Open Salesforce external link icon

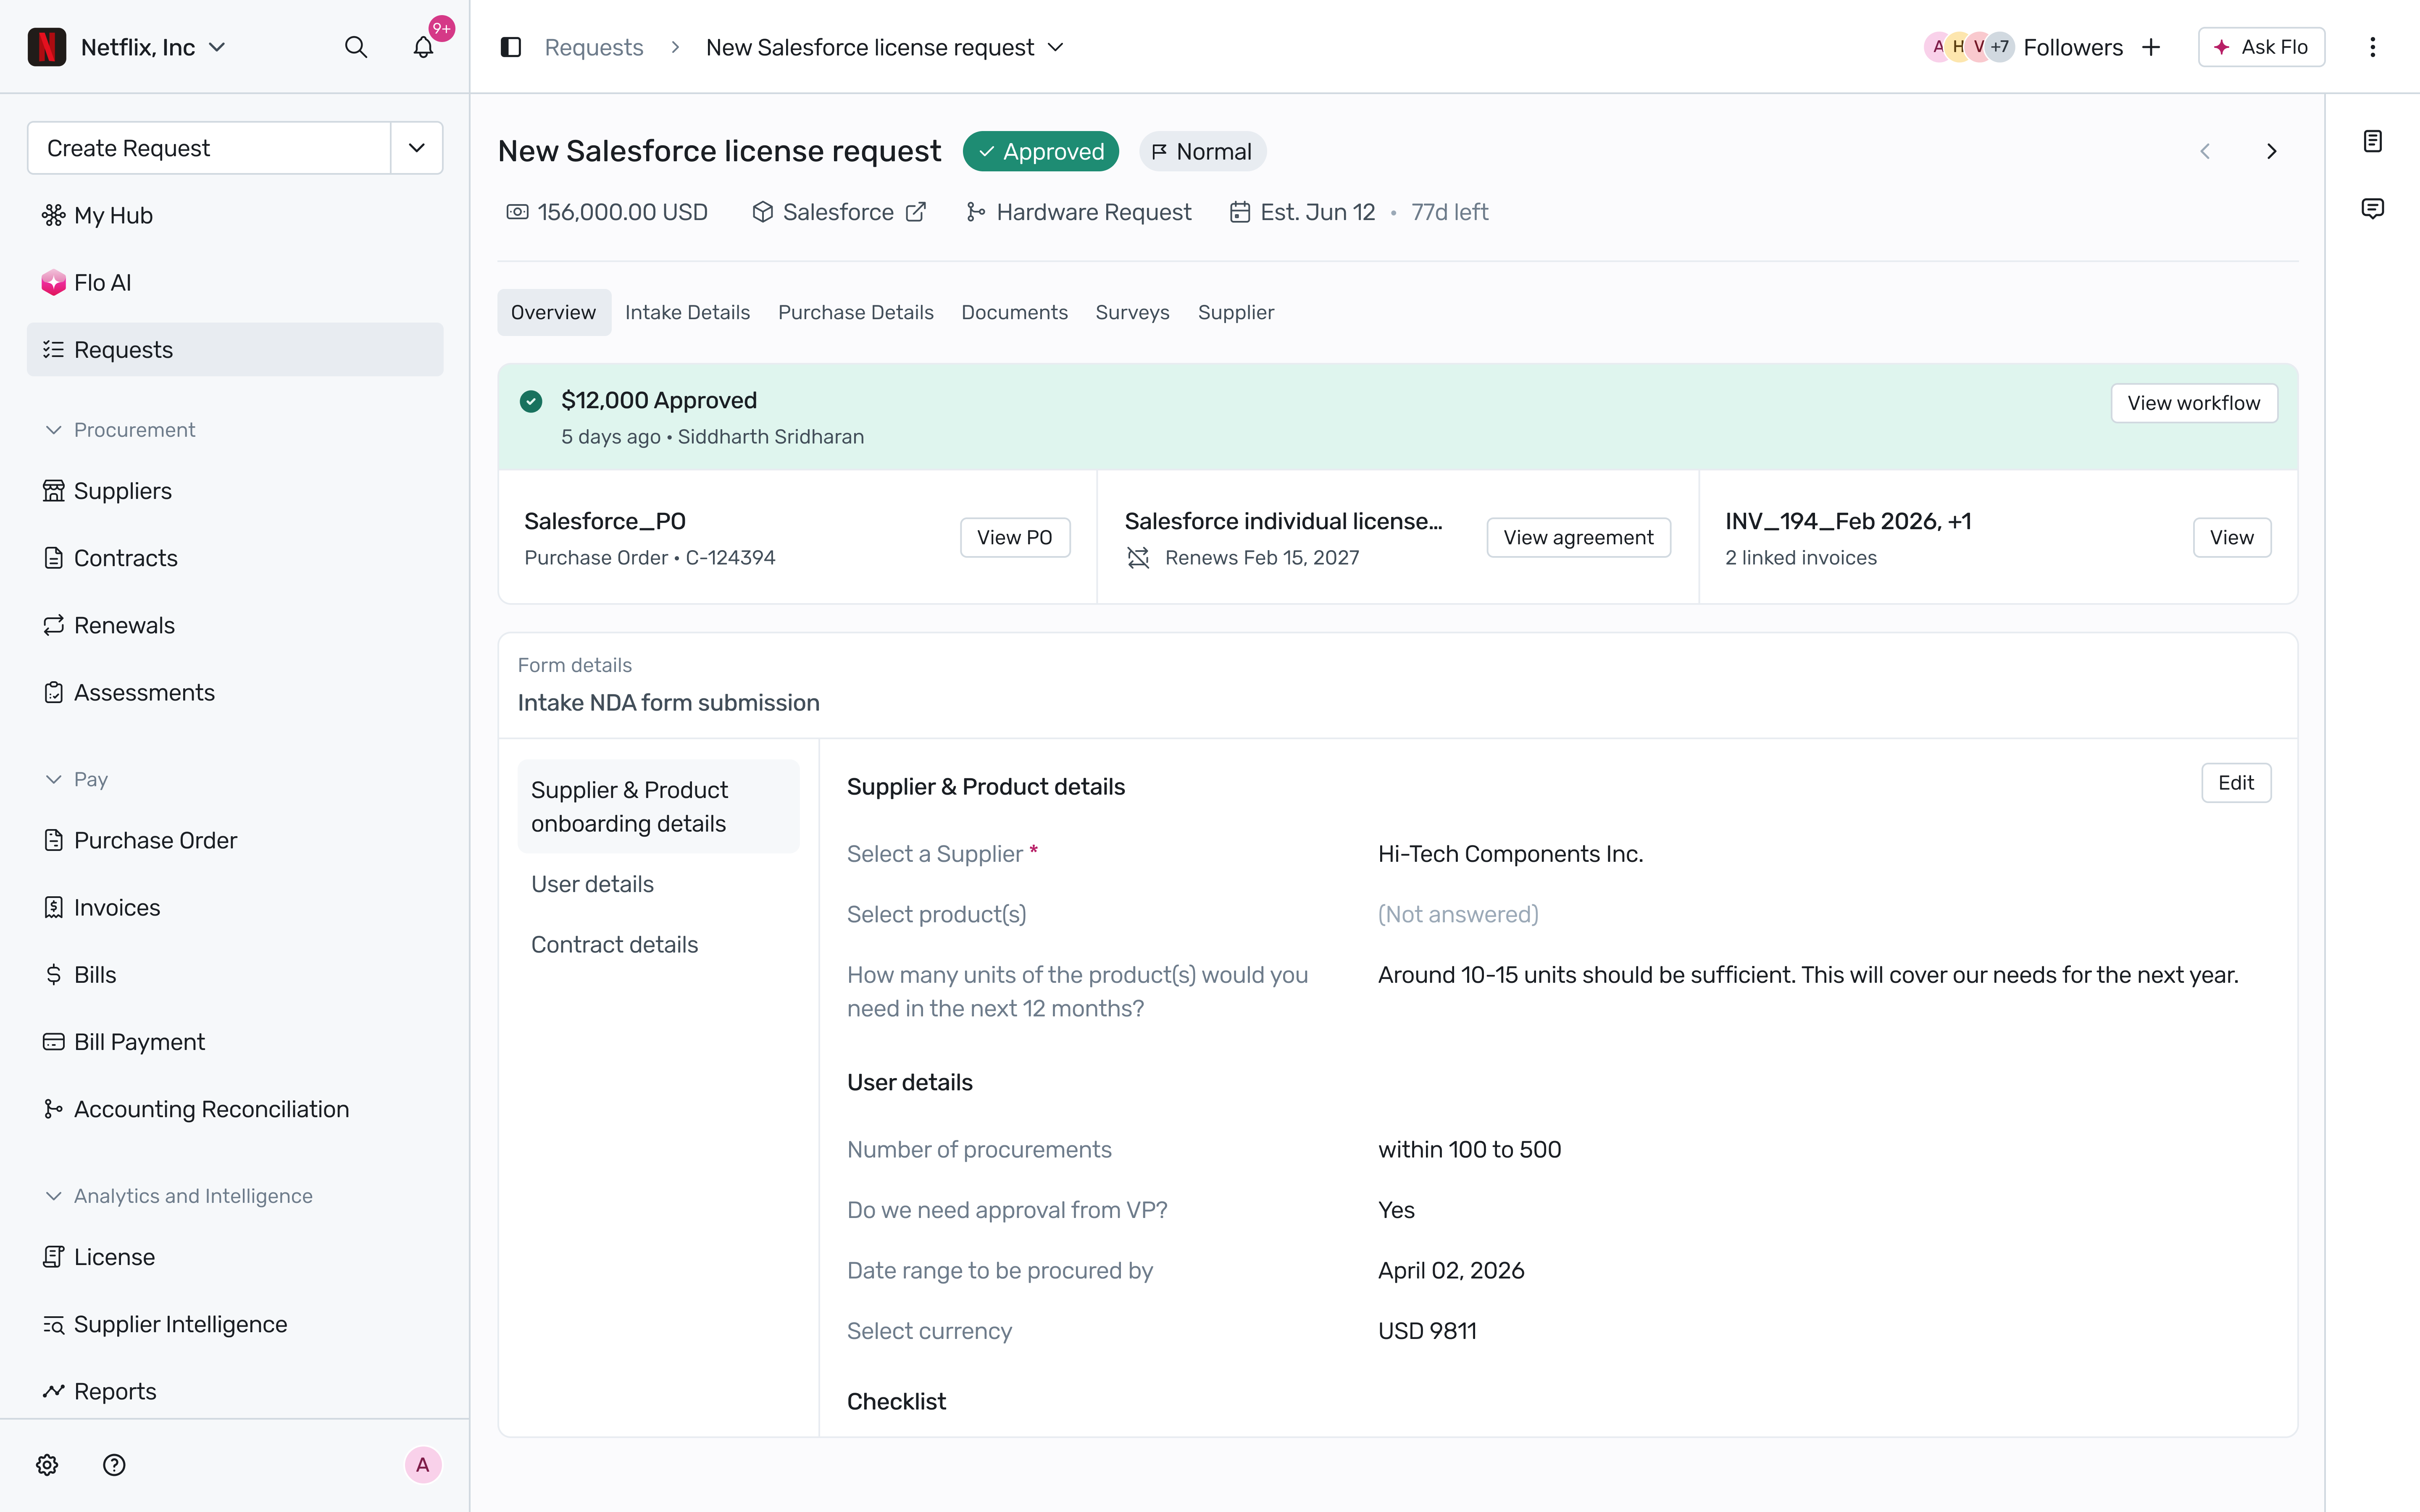916,212
